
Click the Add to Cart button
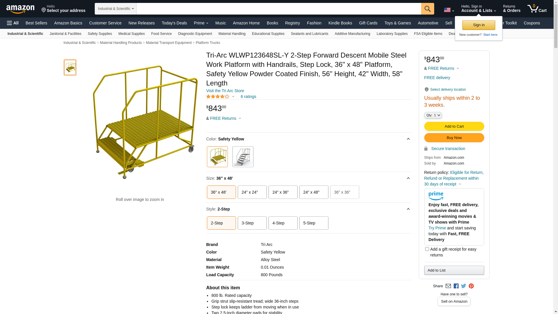tap(454, 126)
